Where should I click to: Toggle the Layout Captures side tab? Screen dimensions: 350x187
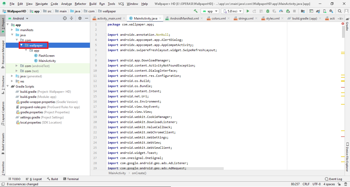[x=3, y=113]
